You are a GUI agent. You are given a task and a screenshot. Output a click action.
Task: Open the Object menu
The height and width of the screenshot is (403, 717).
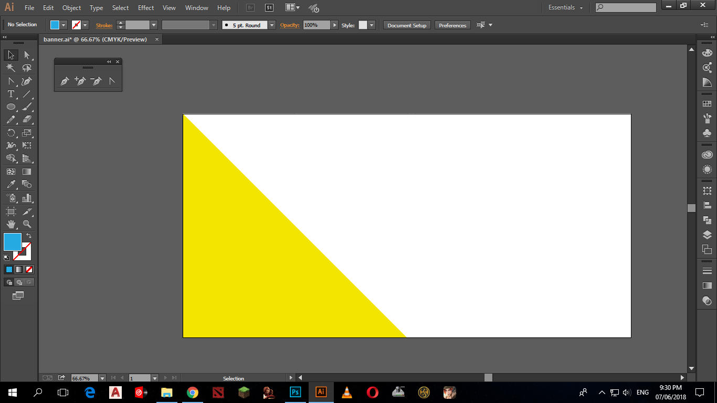click(x=71, y=8)
